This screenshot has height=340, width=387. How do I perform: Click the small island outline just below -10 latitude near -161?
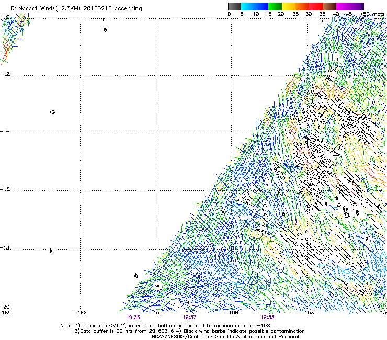click(105, 30)
